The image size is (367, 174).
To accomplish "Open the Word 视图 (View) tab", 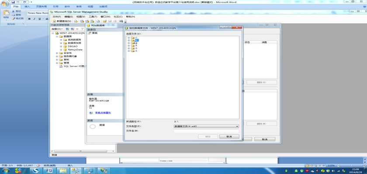I will [90, 7].
